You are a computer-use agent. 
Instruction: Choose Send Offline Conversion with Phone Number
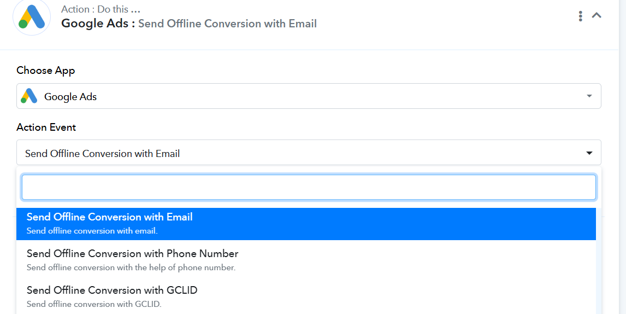306,260
